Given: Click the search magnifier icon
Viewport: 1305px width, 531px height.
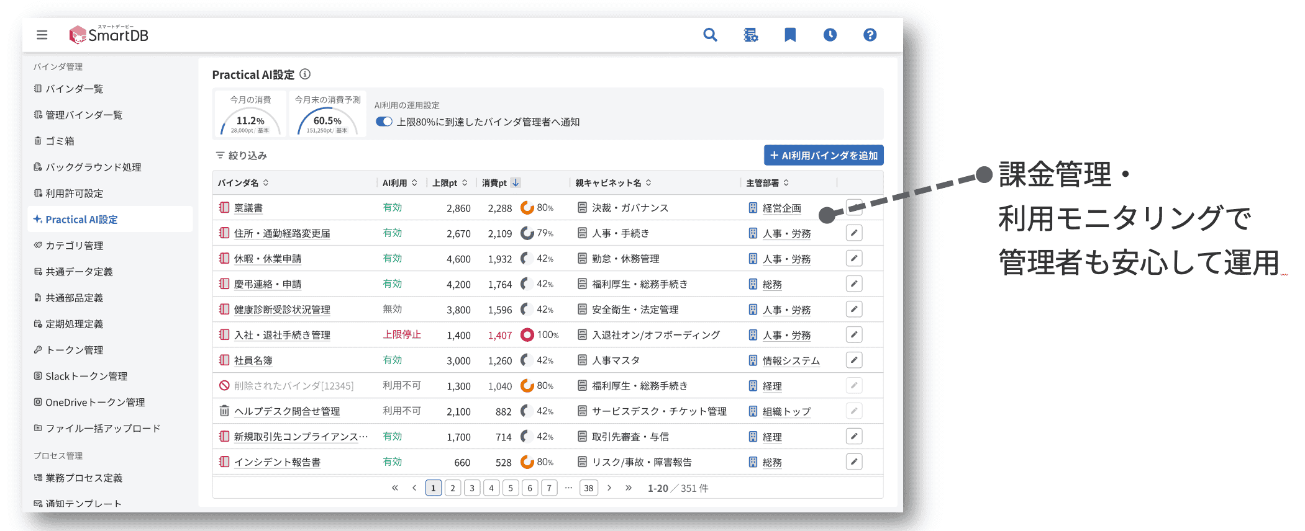Looking at the screenshot, I should [x=710, y=35].
